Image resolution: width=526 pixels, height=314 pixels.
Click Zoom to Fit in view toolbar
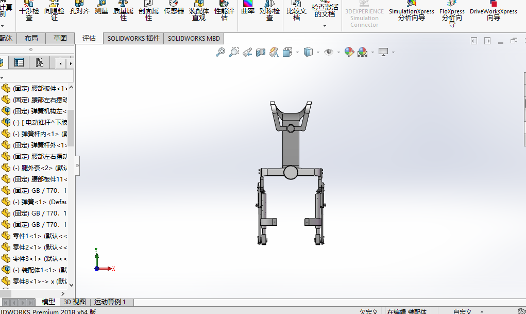coord(220,52)
